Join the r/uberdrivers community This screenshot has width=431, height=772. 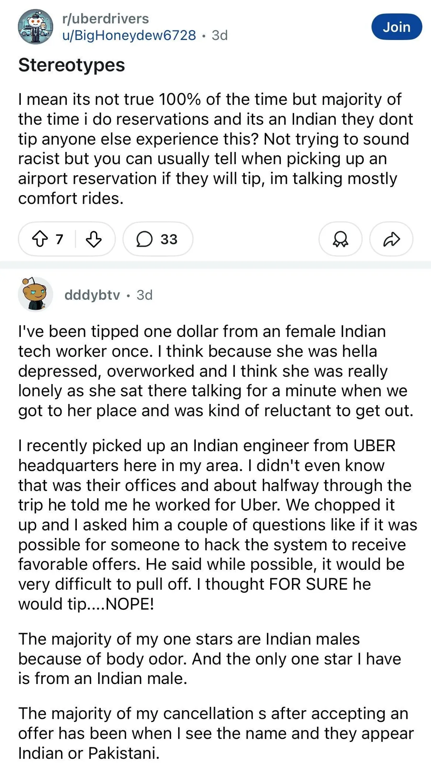tap(397, 27)
